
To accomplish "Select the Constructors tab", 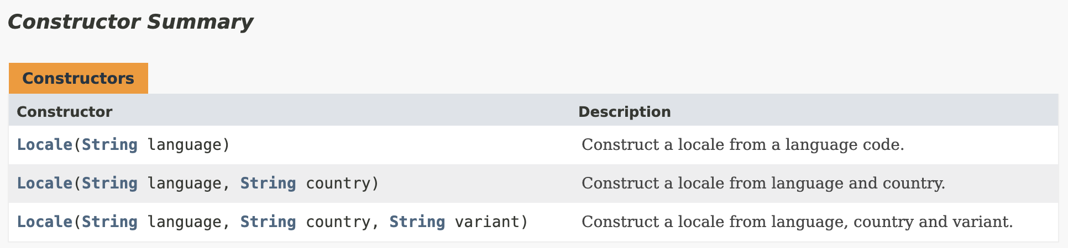I will click(78, 78).
